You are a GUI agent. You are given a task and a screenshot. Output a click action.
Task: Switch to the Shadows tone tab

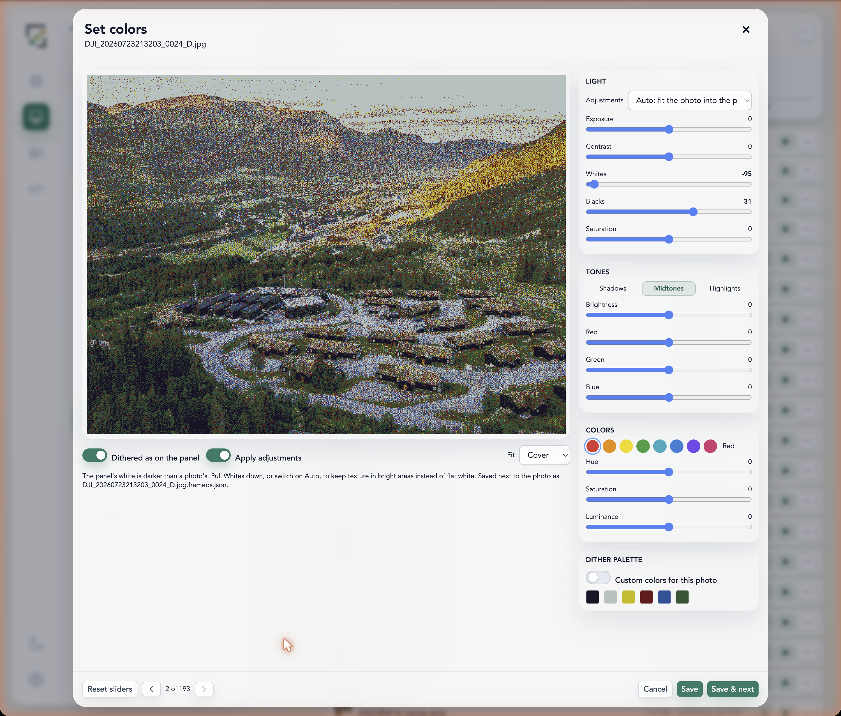click(613, 288)
